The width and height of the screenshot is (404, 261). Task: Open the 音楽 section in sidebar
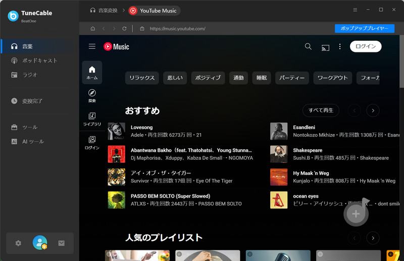pyautogui.click(x=39, y=46)
